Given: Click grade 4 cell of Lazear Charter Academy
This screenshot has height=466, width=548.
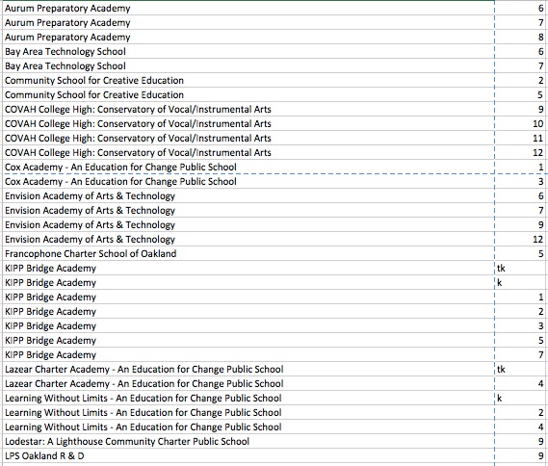Looking at the screenshot, I should click(x=521, y=383).
